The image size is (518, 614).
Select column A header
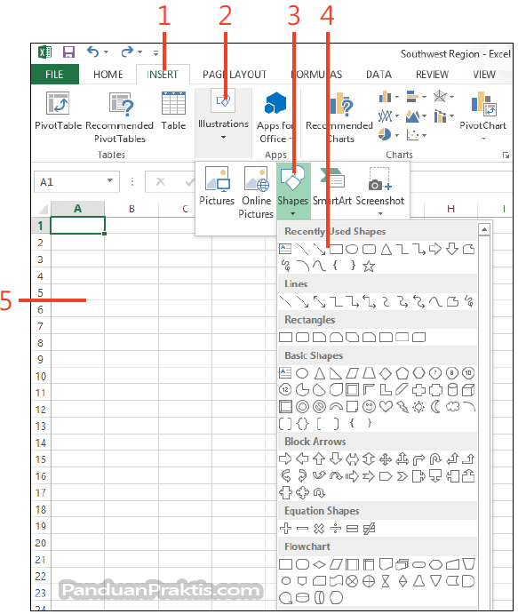(x=77, y=209)
